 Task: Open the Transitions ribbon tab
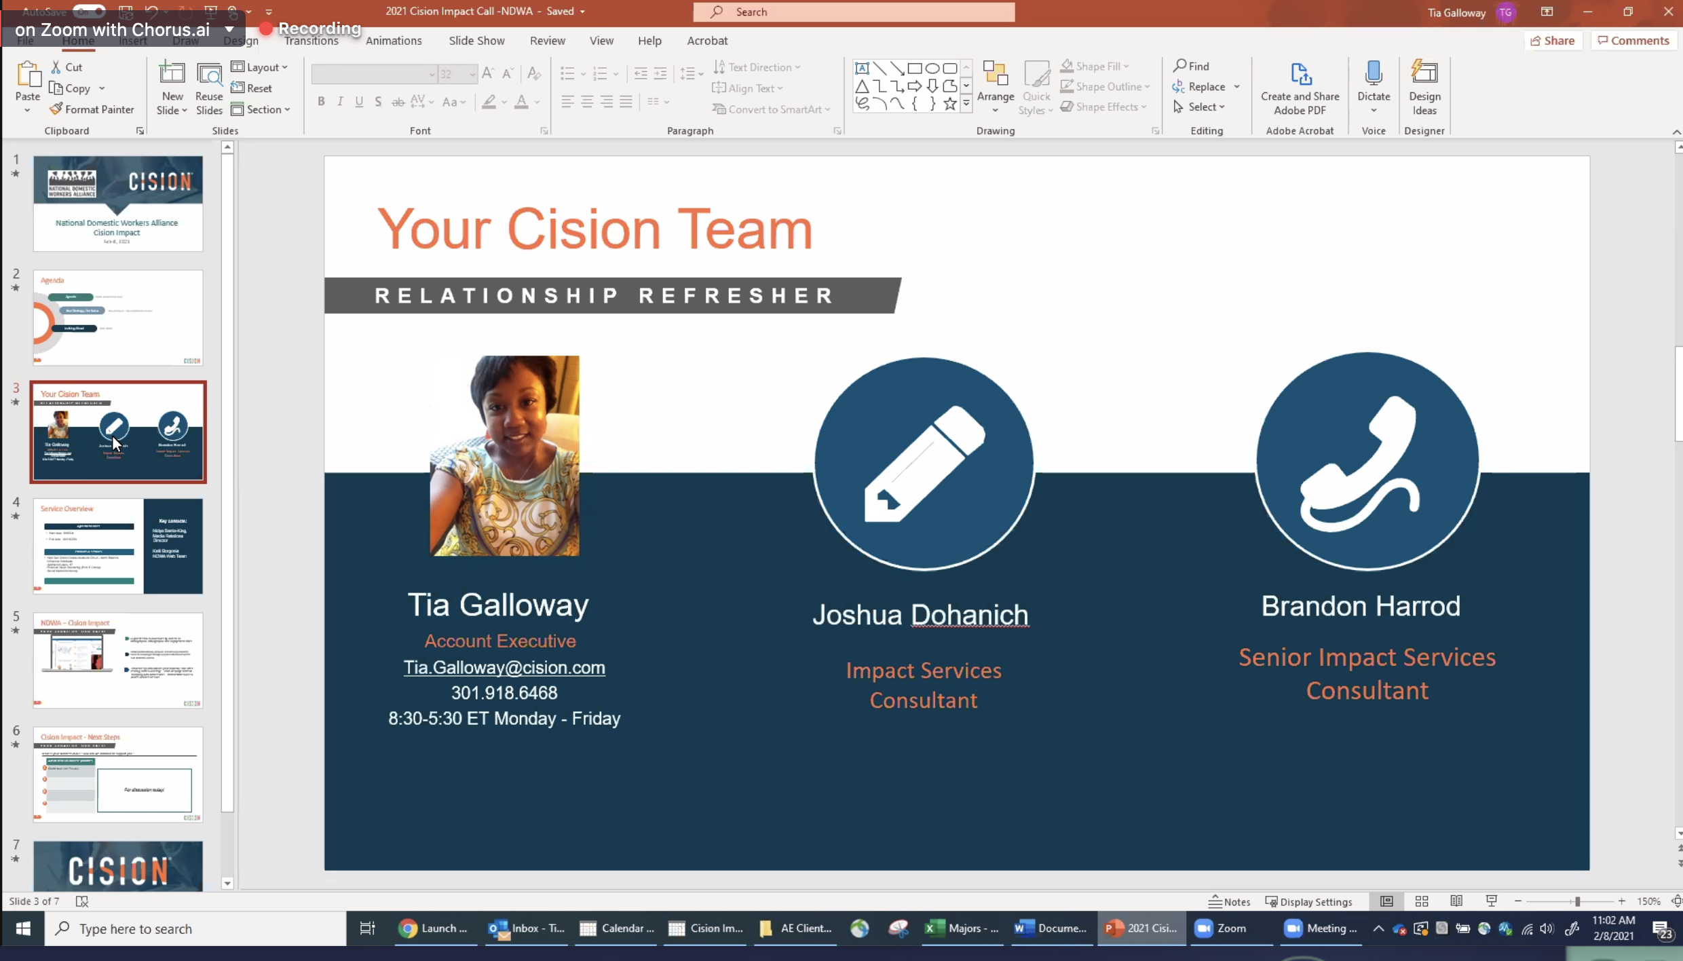click(311, 41)
